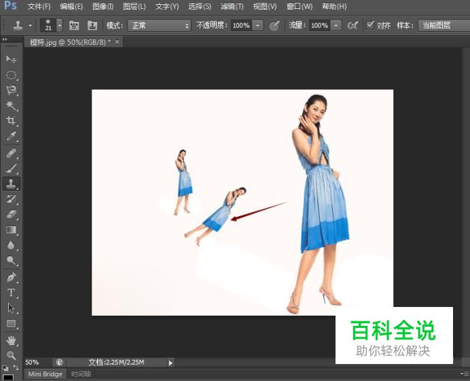This screenshot has height=381, width=470.
Task: Select the Path Selection tool
Action: coord(11,308)
